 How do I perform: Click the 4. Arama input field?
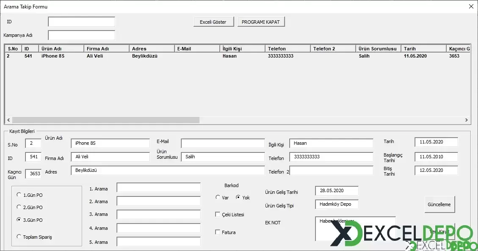[158, 228]
